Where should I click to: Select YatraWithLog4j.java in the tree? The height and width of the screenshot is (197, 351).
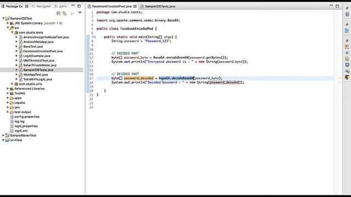click(38, 79)
